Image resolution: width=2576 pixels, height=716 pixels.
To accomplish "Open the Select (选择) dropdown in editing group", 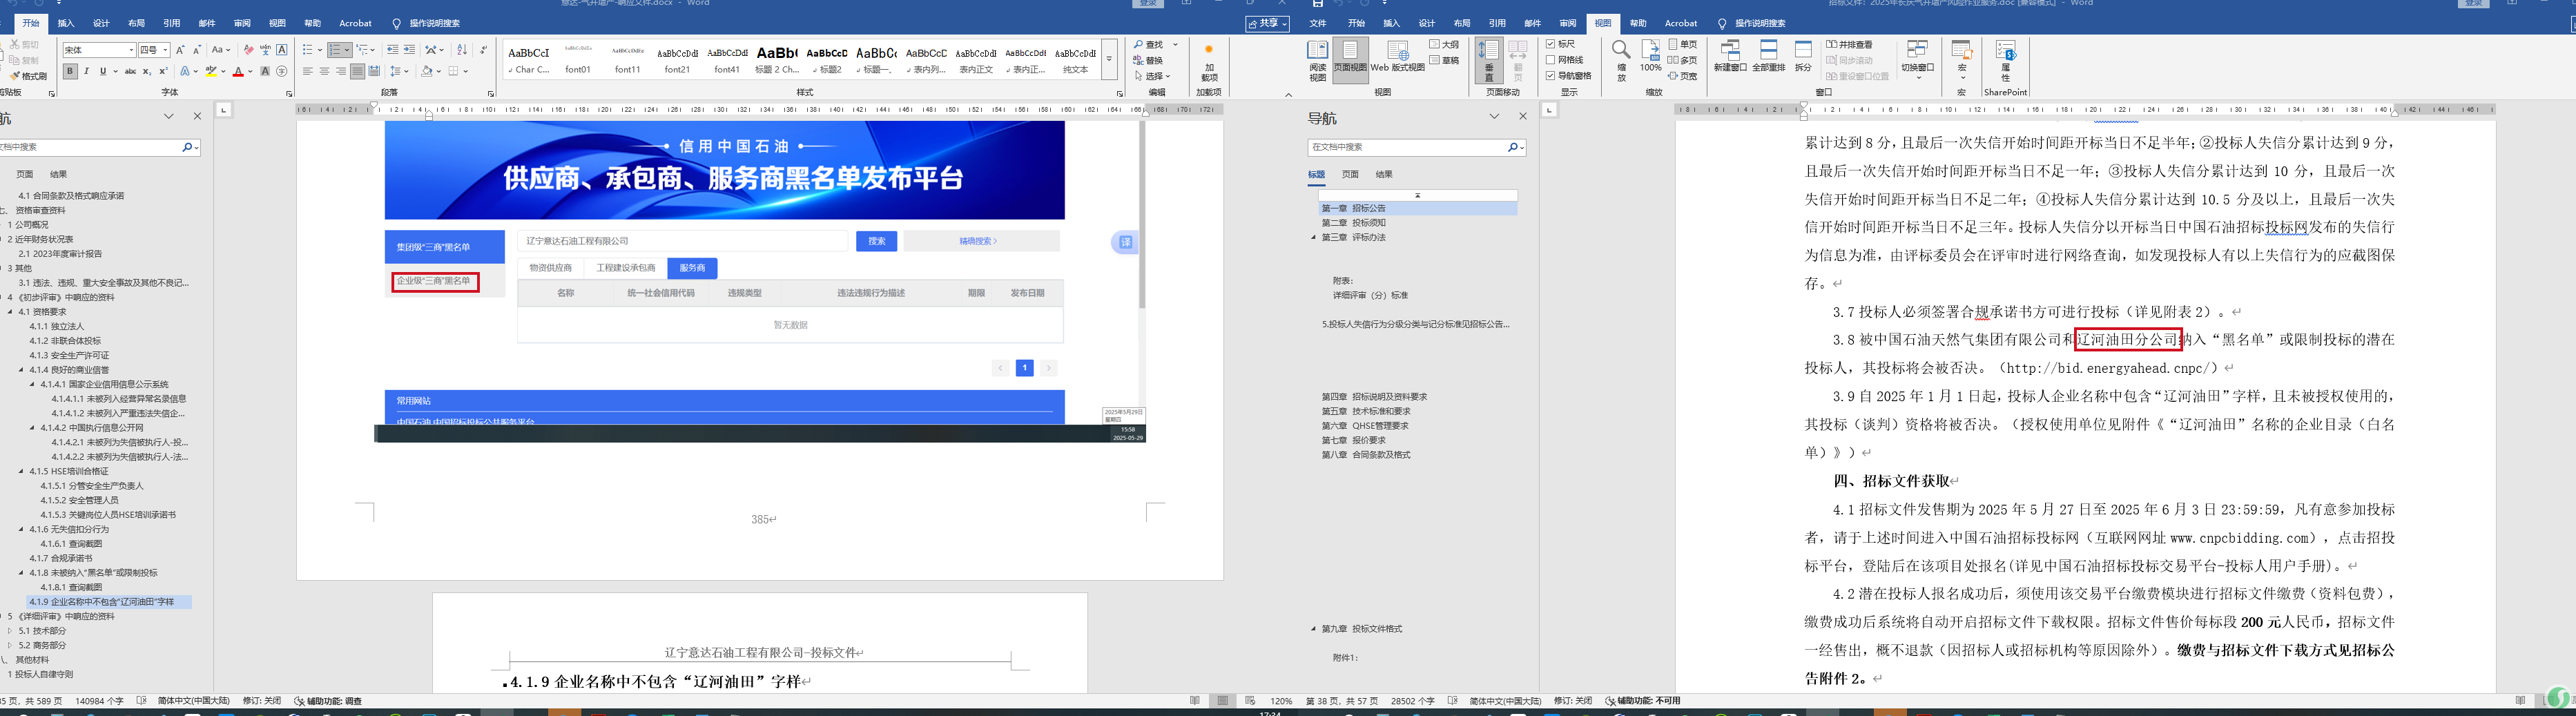I will pos(1153,76).
